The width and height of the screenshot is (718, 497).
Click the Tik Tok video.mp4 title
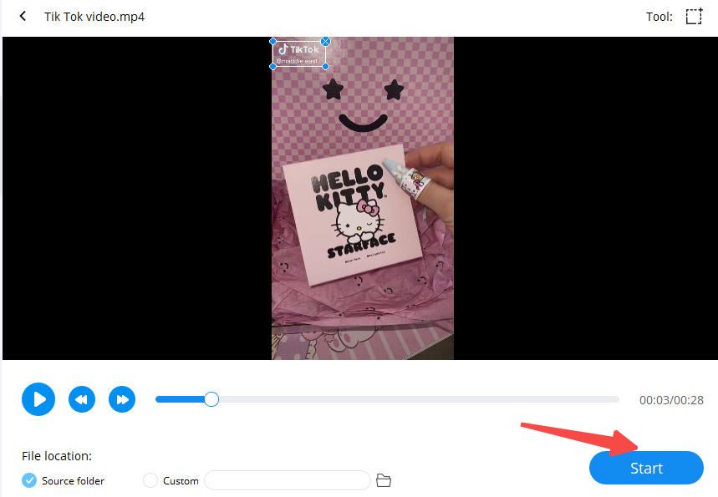(94, 17)
